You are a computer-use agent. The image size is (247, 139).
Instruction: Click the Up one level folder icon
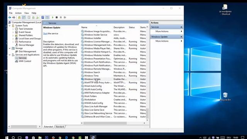19,17
